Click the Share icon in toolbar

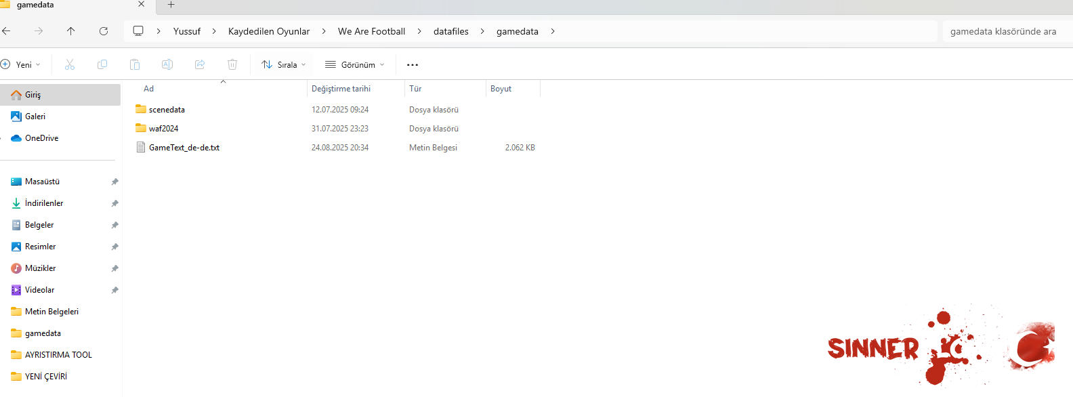point(200,64)
